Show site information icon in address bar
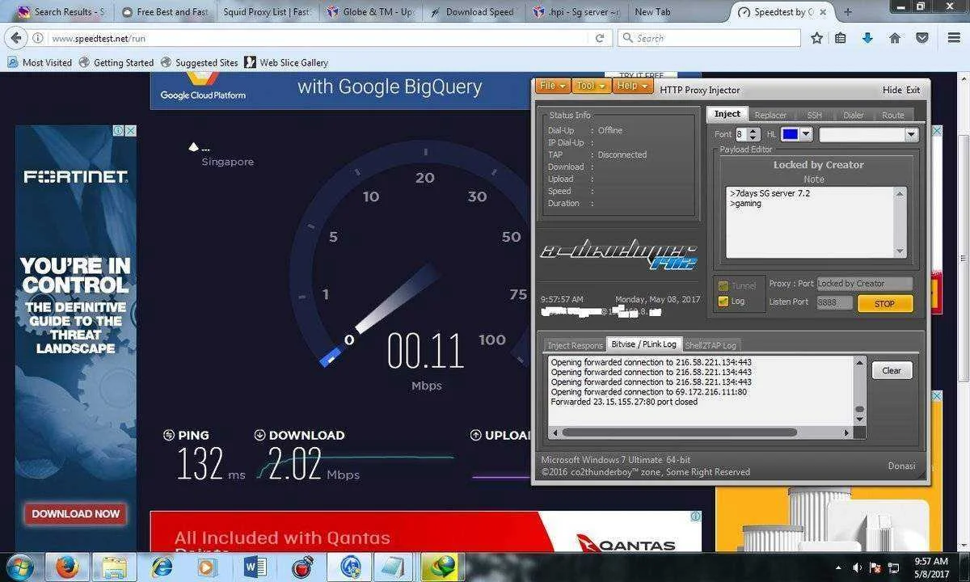 pos(39,38)
